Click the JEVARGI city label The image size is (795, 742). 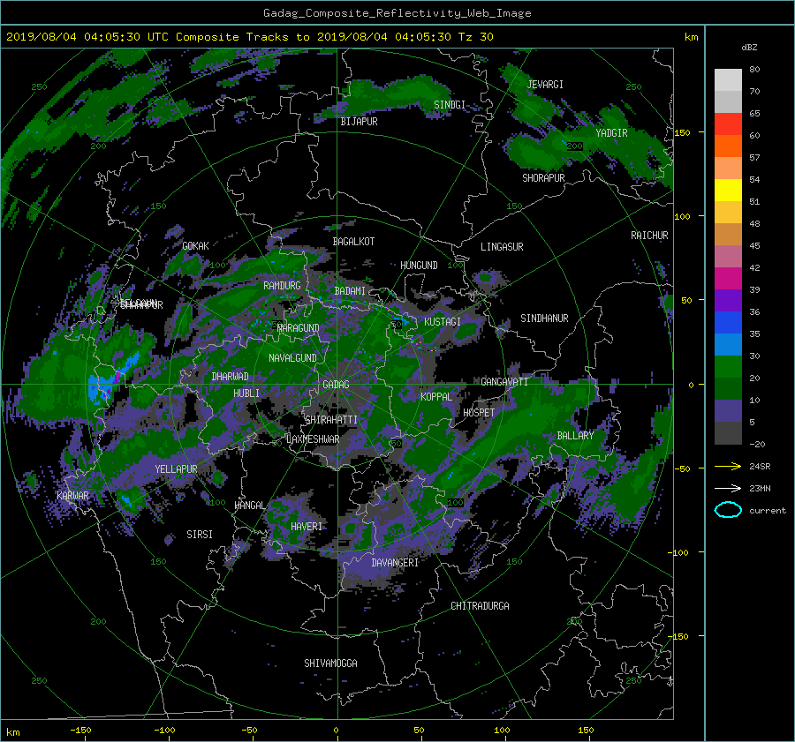[545, 85]
